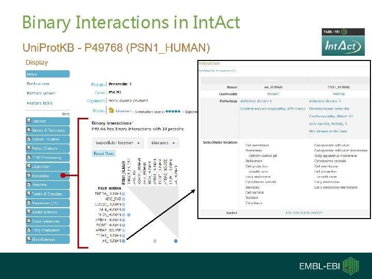Viewport: 372px width, 279px height.
Task: Open the Alzheimer disease 1 link
Action: pyautogui.click(x=256, y=101)
